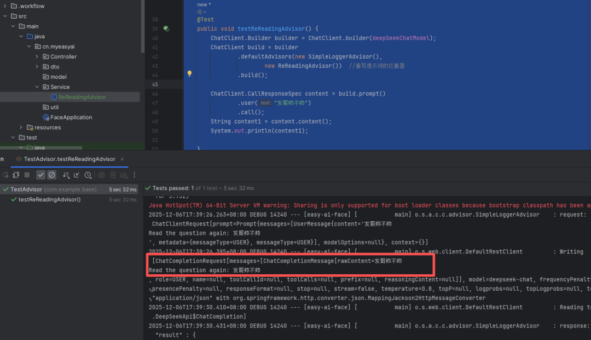Click the collapse all tests icon

click(x=77, y=175)
